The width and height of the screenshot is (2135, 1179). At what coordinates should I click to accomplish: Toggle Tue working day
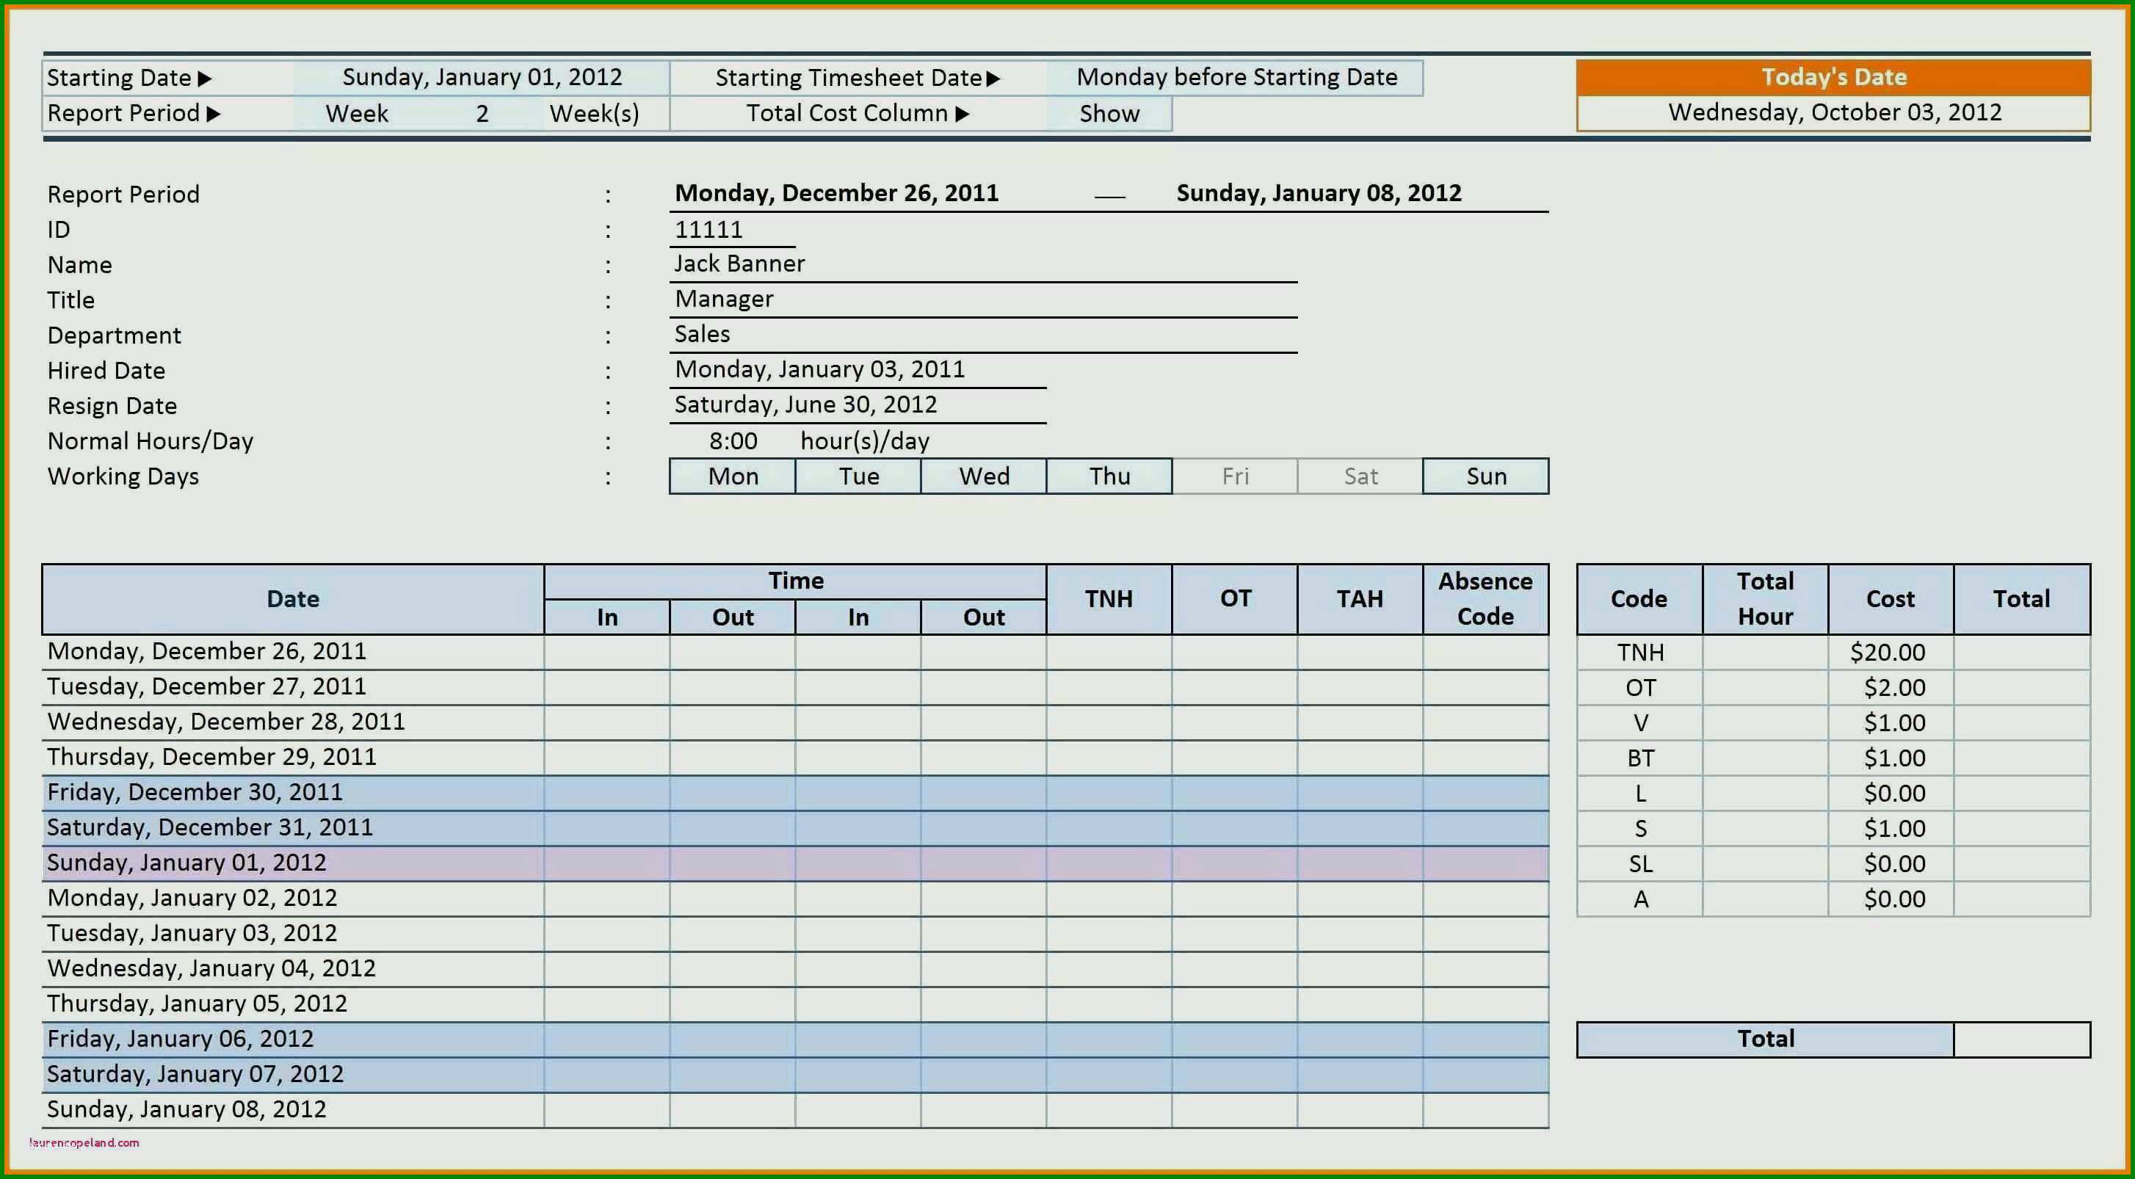tap(858, 476)
